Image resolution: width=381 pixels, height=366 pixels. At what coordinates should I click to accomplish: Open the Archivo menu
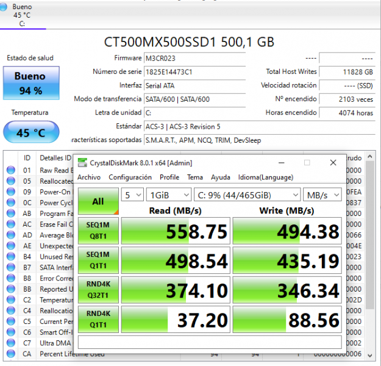click(89, 178)
